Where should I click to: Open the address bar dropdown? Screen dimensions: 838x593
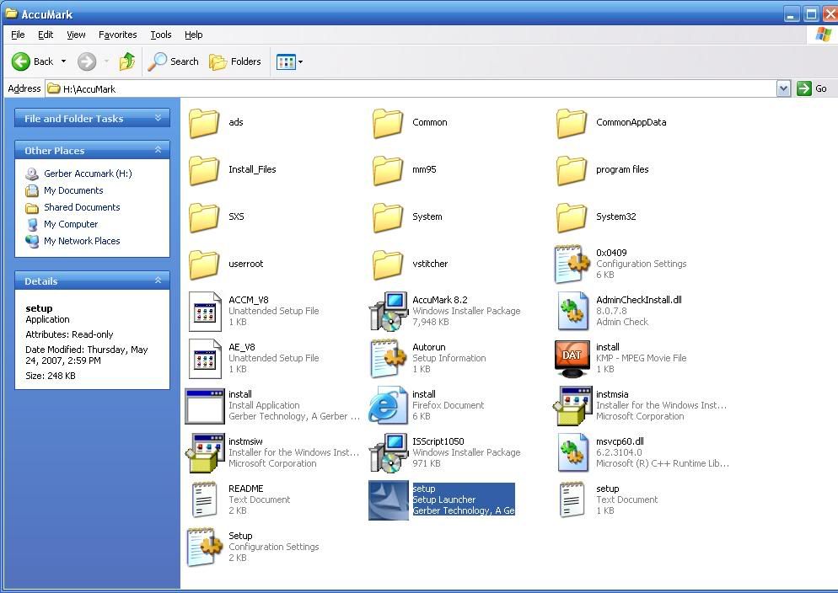pyautogui.click(x=783, y=88)
